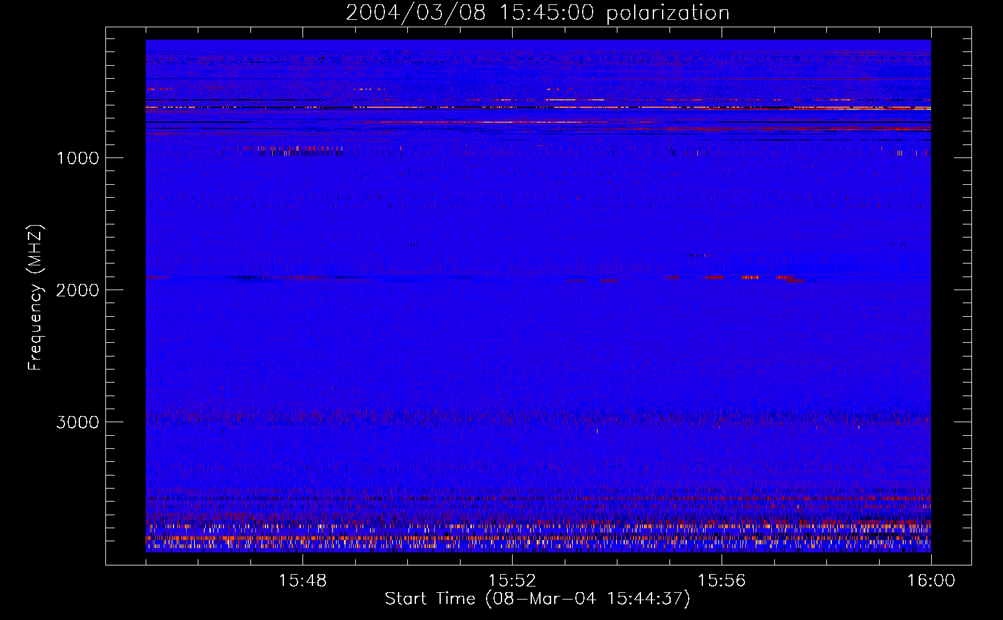
Task: Click the 1000 frequency tick label
Action: pyautogui.click(x=77, y=158)
